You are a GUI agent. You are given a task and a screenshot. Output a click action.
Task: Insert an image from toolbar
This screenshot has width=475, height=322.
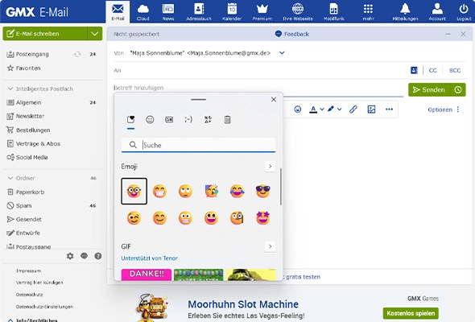coord(371,109)
